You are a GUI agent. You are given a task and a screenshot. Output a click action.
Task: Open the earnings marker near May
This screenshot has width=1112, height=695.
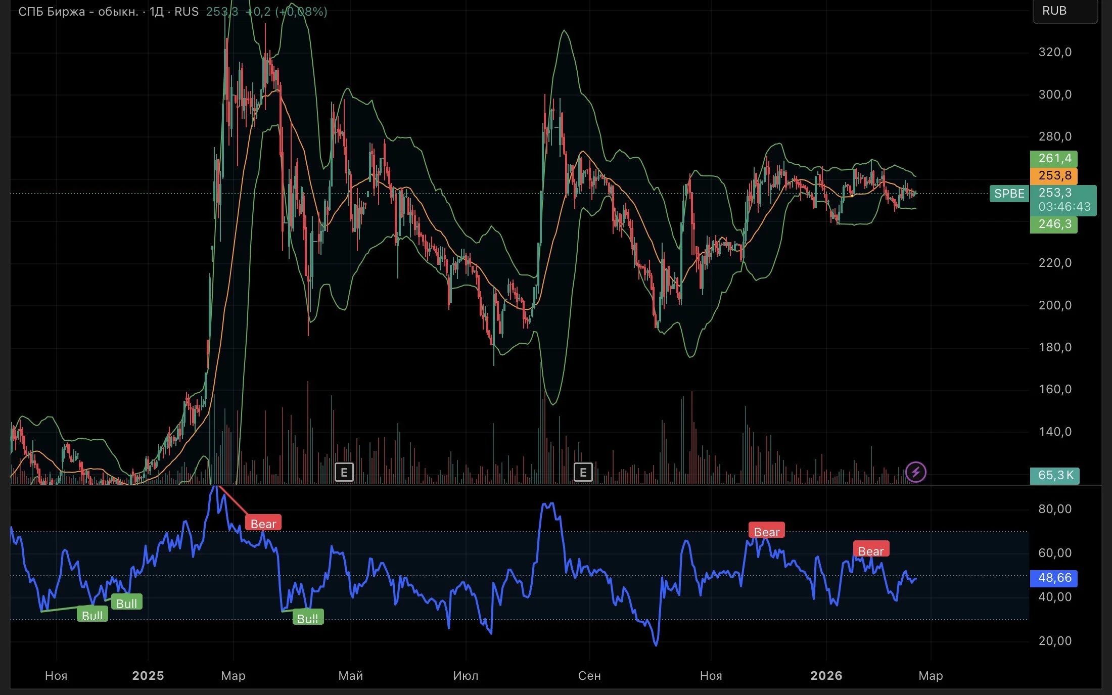344,473
